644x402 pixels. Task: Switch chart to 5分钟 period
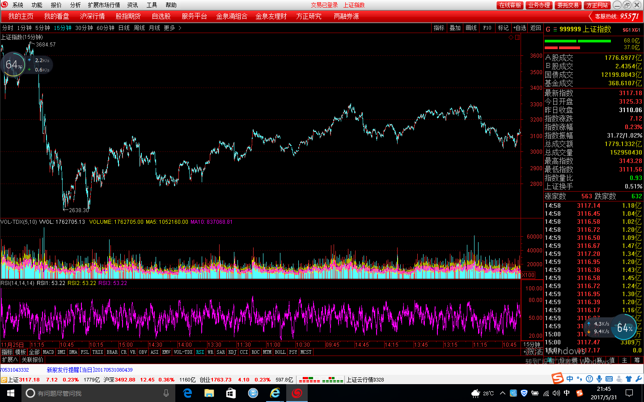tap(42, 28)
